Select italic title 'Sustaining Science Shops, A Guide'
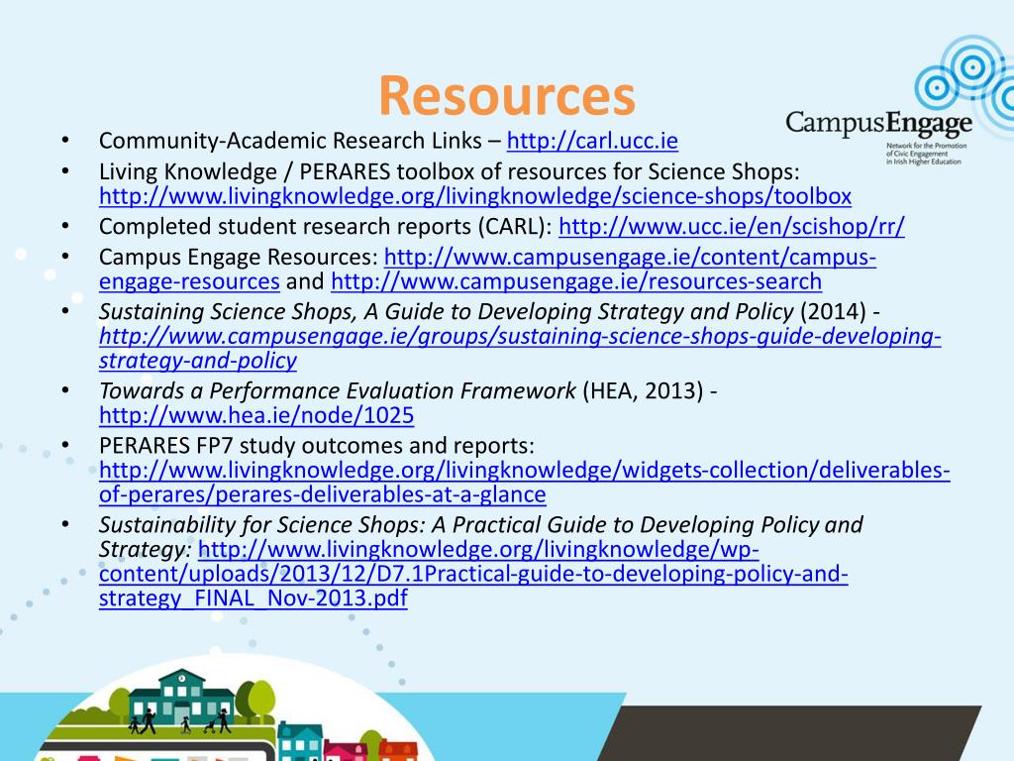This screenshot has width=1014, height=761. (x=273, y=312)
